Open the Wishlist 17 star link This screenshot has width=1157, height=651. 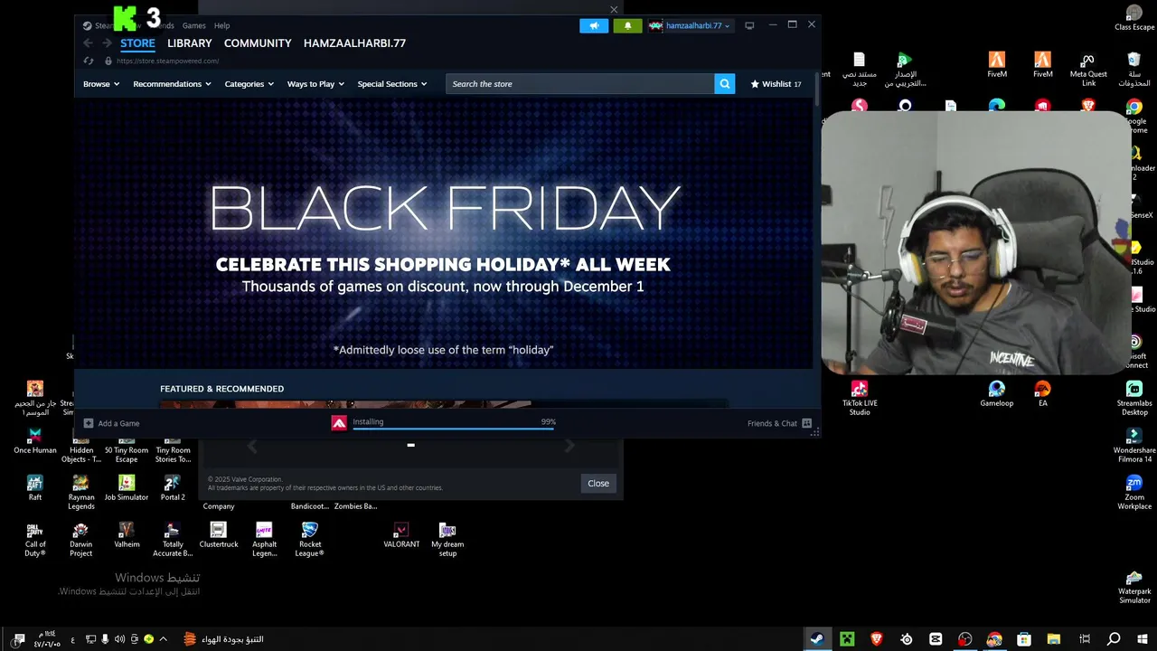[776, 84]
